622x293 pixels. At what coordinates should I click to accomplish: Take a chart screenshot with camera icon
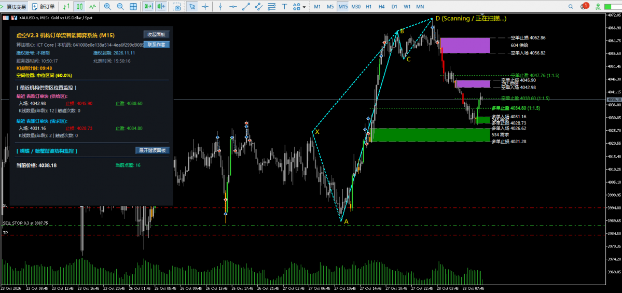click(177, 6)
